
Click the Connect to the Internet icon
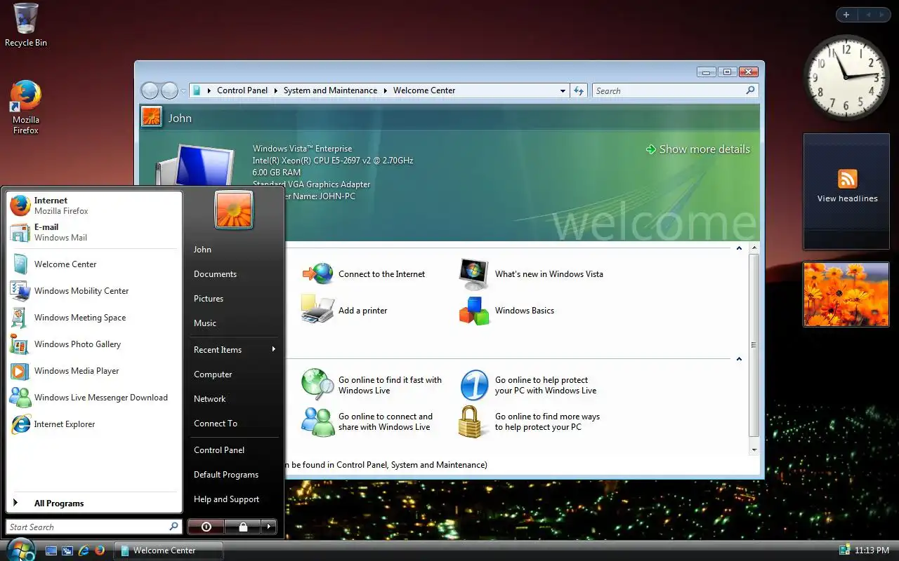(x=318, y=274)
